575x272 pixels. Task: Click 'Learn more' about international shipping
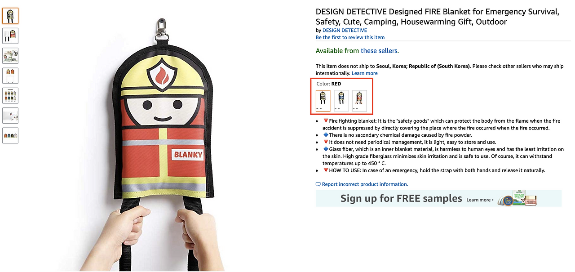point(364,73)
